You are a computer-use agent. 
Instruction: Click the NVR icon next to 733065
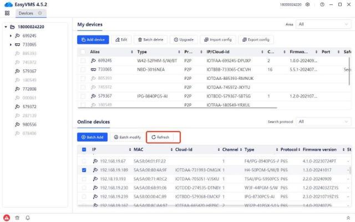pos(17,44)
